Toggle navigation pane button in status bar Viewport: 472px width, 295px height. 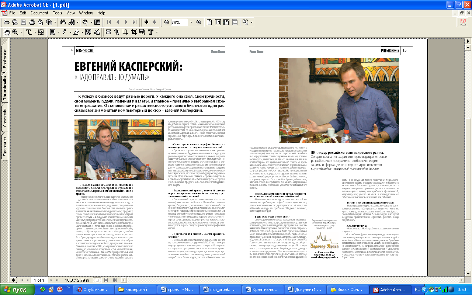pos(14,280)
